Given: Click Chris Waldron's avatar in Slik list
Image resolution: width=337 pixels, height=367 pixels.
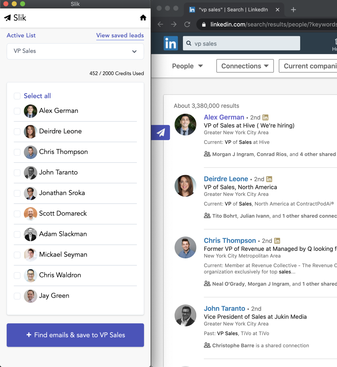Looking at the screenshot, I should (31, 275).
